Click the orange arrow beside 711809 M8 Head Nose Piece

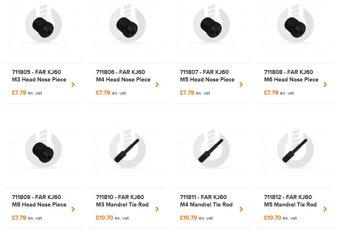pos(73,209)
